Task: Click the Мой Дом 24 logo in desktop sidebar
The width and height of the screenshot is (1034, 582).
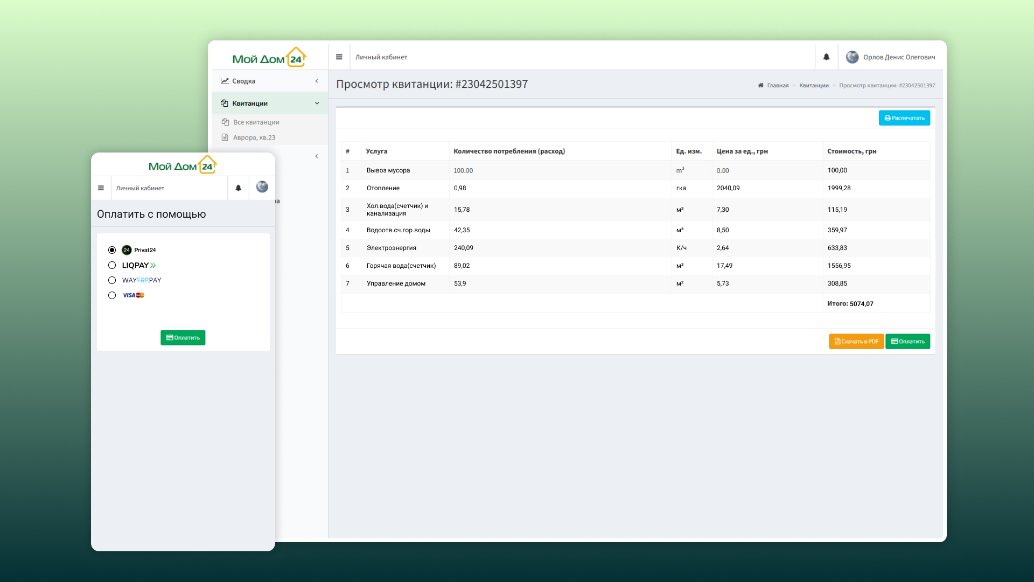Action: tap(269, 57)
